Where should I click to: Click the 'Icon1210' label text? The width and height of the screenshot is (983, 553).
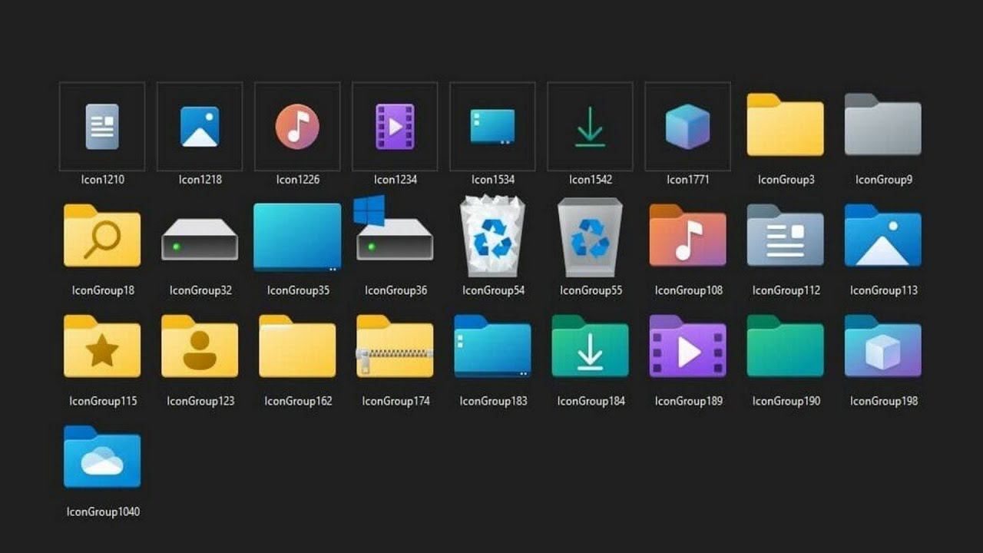tap(102, 180)
